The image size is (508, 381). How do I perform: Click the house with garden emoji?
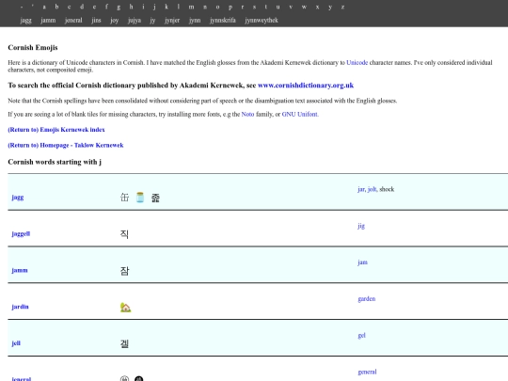[125, 307]
